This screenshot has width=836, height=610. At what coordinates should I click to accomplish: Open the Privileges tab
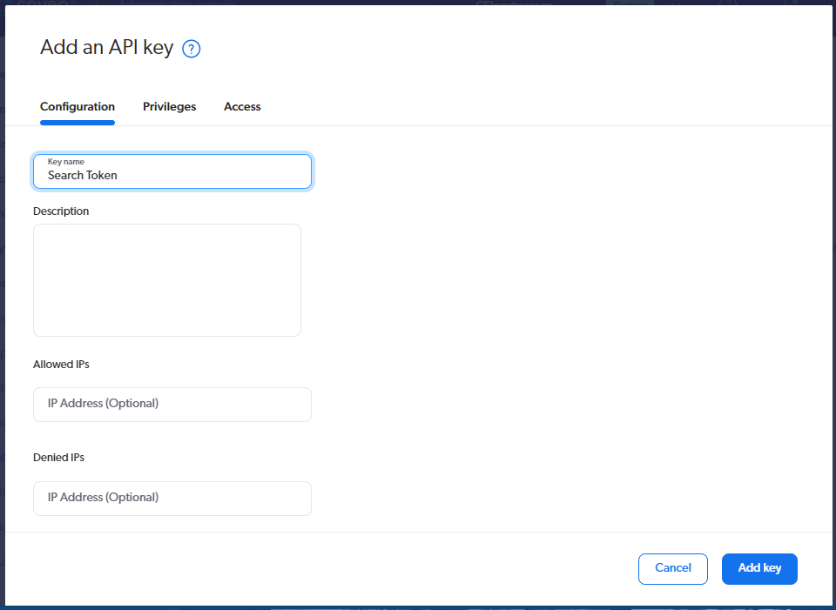pyautogui.click(x=170, y=106)
